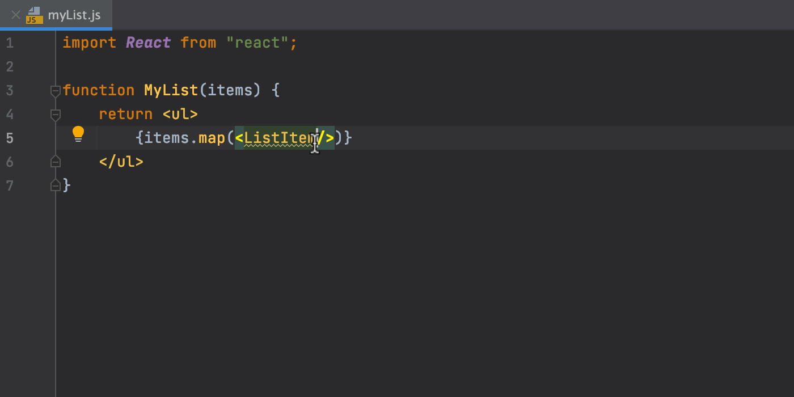
Task: Click the from keyword on line 1
Action: click(x=198, y=43)
